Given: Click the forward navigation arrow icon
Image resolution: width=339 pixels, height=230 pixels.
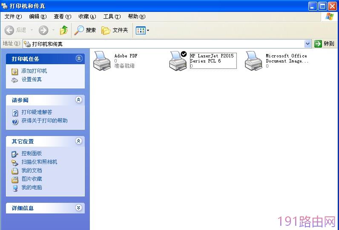Looking at the screenshot, I should pos(43,30).
